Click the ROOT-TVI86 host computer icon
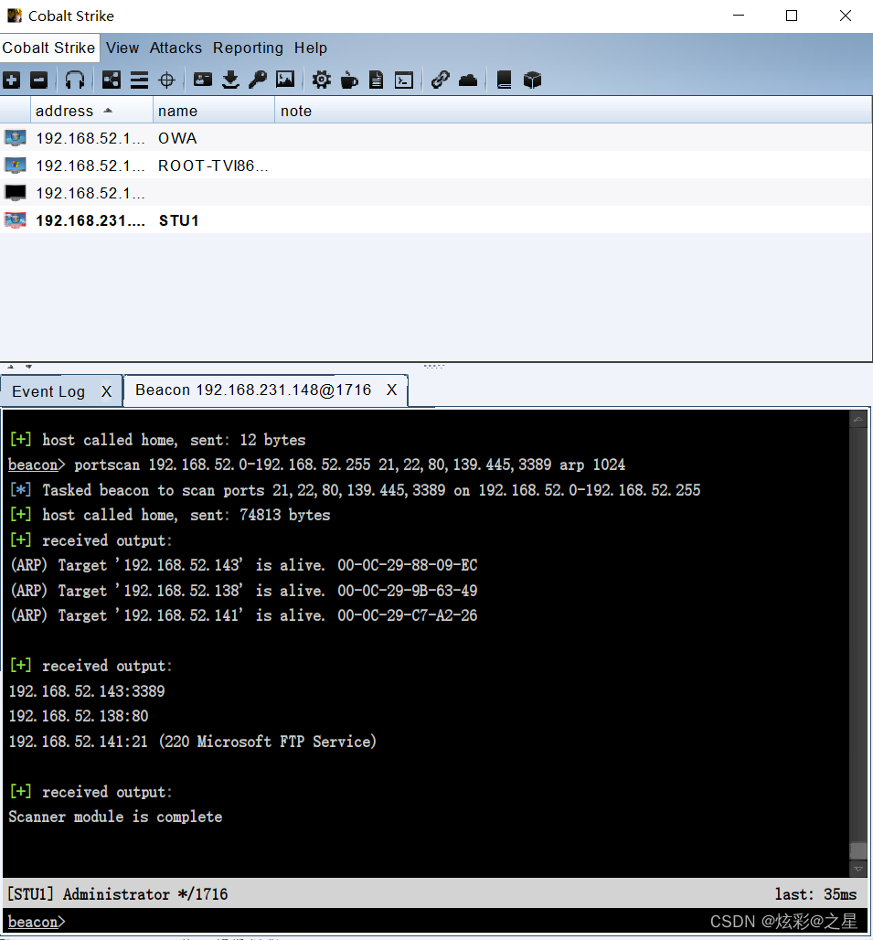This screenshot has width=873, height=940. tap(16, 166)
